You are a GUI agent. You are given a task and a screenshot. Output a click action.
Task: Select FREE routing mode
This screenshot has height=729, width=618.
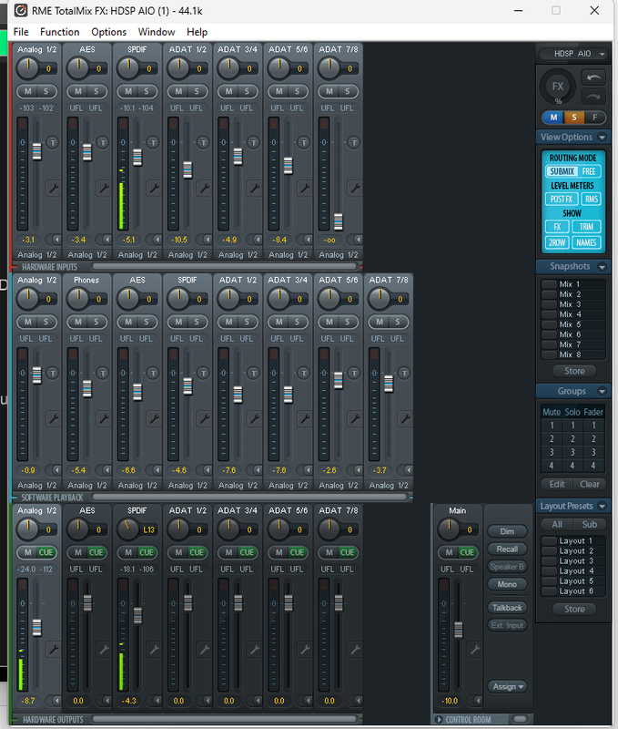pos(589,171)
